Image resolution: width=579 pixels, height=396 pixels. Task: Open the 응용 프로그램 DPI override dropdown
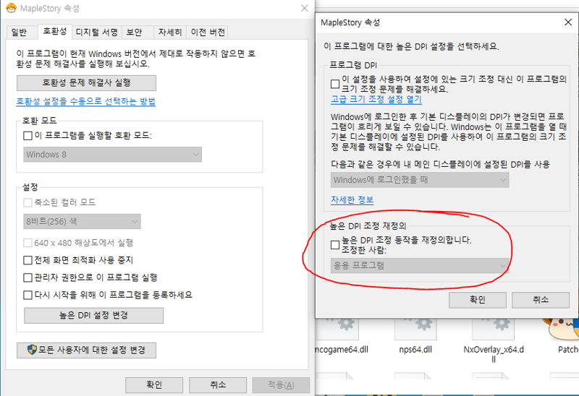click(x=420, y=265)
